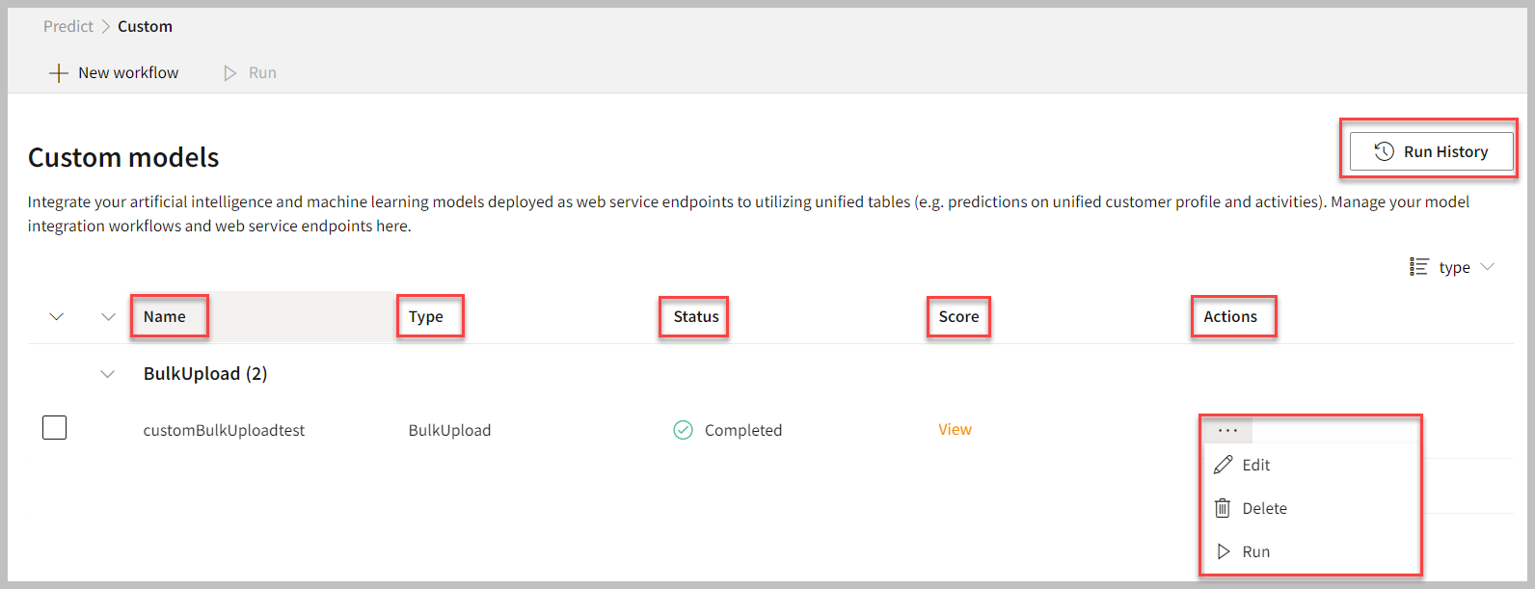Select the customBulkUploadtest row checkbox
This screenshot has height=589, width=1535.
click(55, 427)
